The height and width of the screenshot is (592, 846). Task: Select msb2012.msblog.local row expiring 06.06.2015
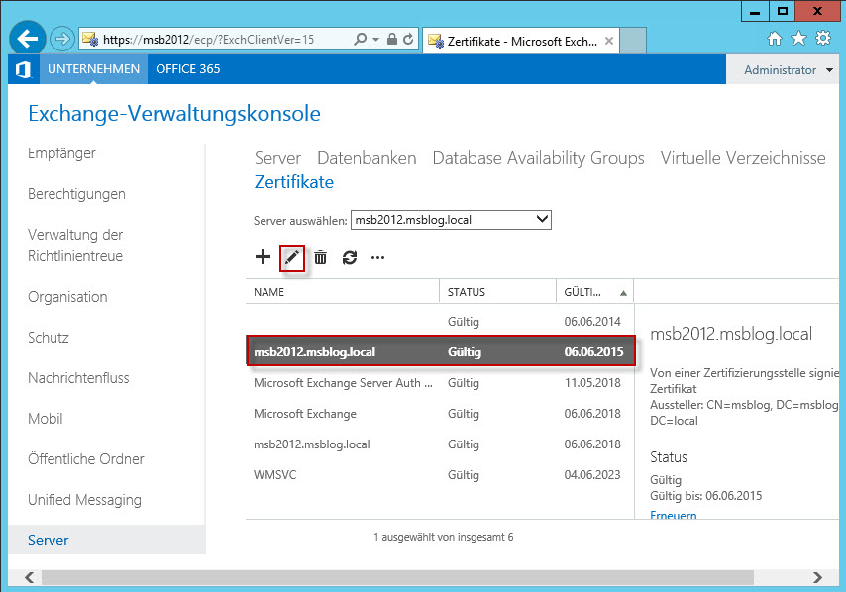(441, 352)
